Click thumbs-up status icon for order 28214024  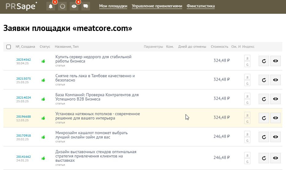[x=43, y=99]
